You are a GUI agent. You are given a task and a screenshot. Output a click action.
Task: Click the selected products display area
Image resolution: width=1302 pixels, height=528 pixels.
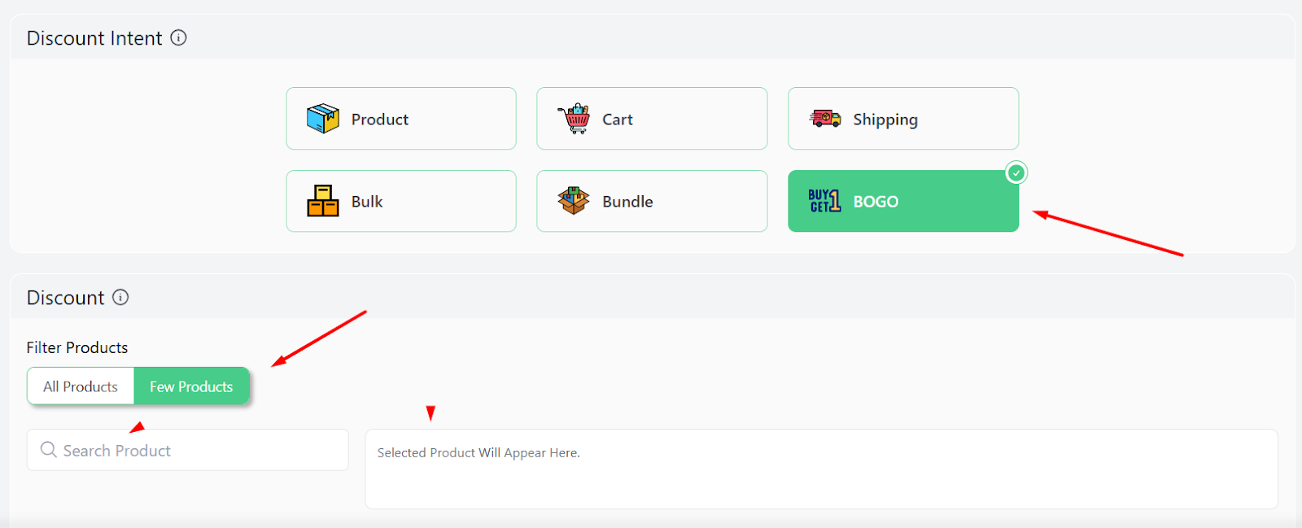tap(822, 469)
